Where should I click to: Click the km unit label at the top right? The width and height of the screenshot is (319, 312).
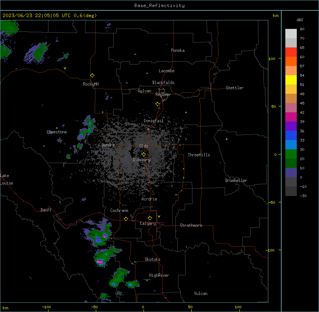pyautogui.click(x=276, y=16)
